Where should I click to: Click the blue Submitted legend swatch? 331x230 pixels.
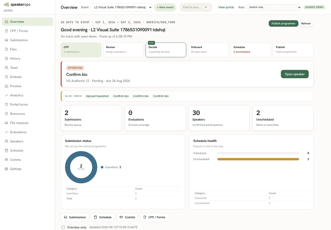(x=102, y=167)
